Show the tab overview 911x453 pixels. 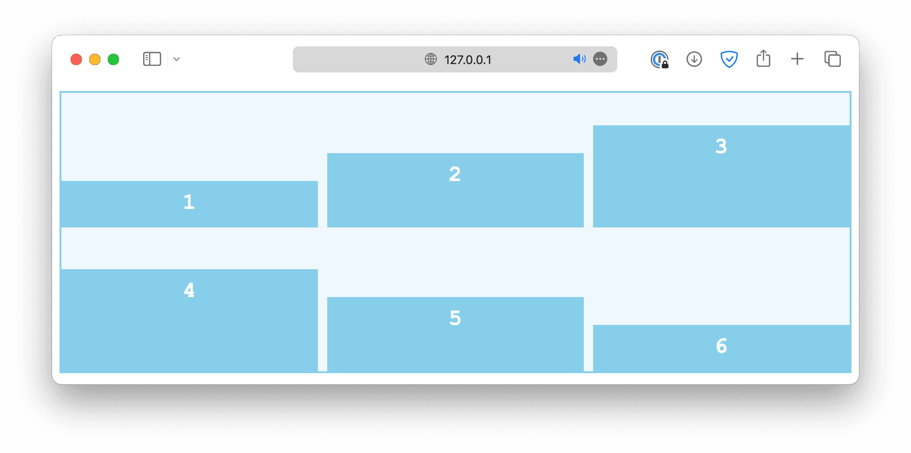[x=832, y=59]
